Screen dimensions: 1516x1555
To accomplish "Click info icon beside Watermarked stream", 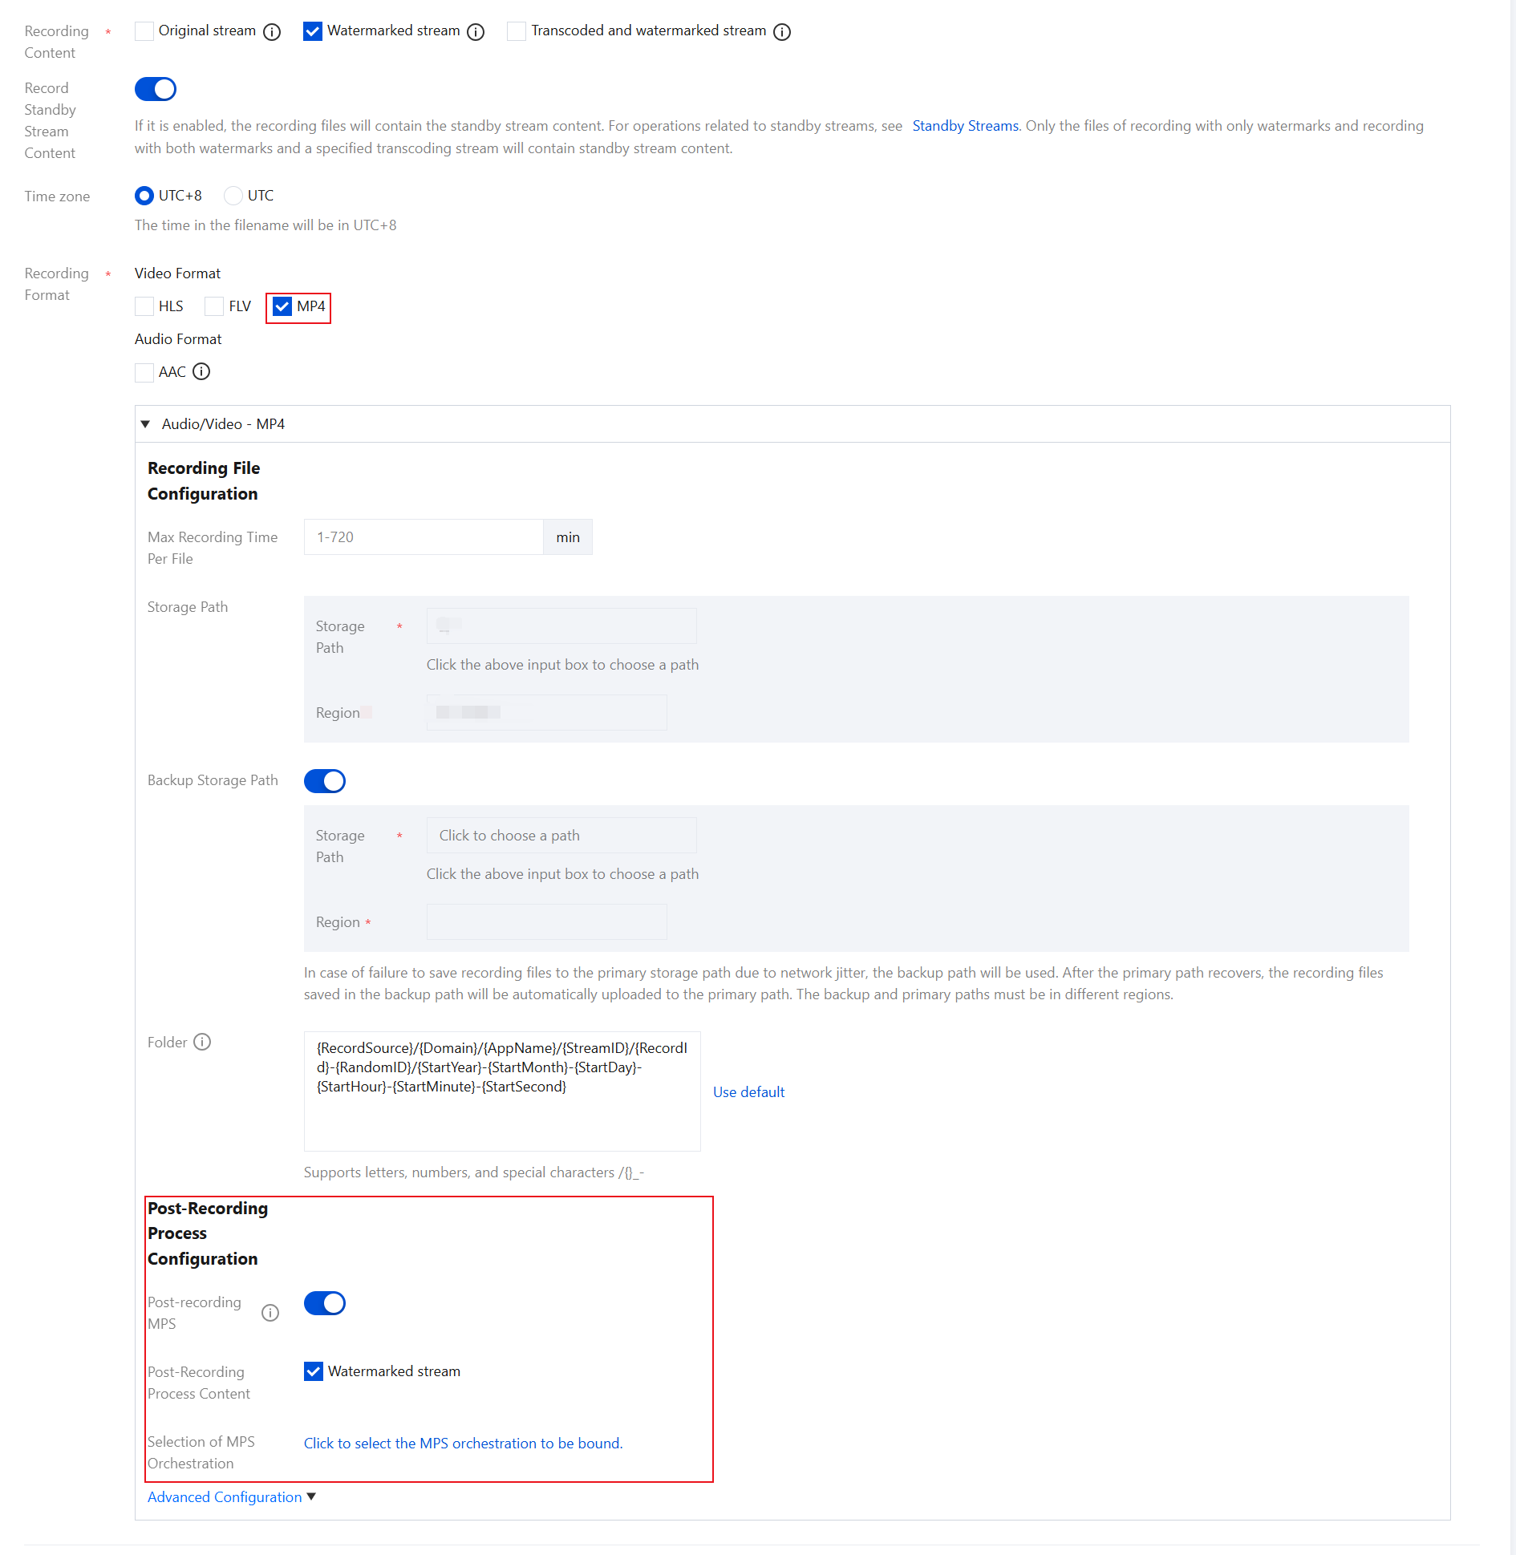I will click(x=476, y=32).
